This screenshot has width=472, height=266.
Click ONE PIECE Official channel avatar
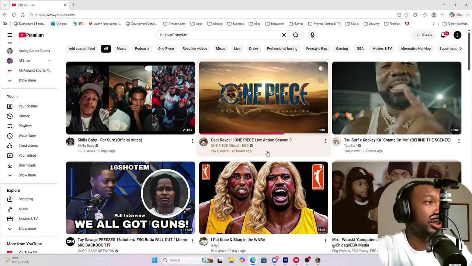[203, 142]
